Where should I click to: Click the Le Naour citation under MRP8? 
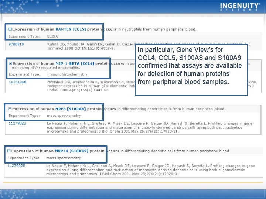(150, 127)
